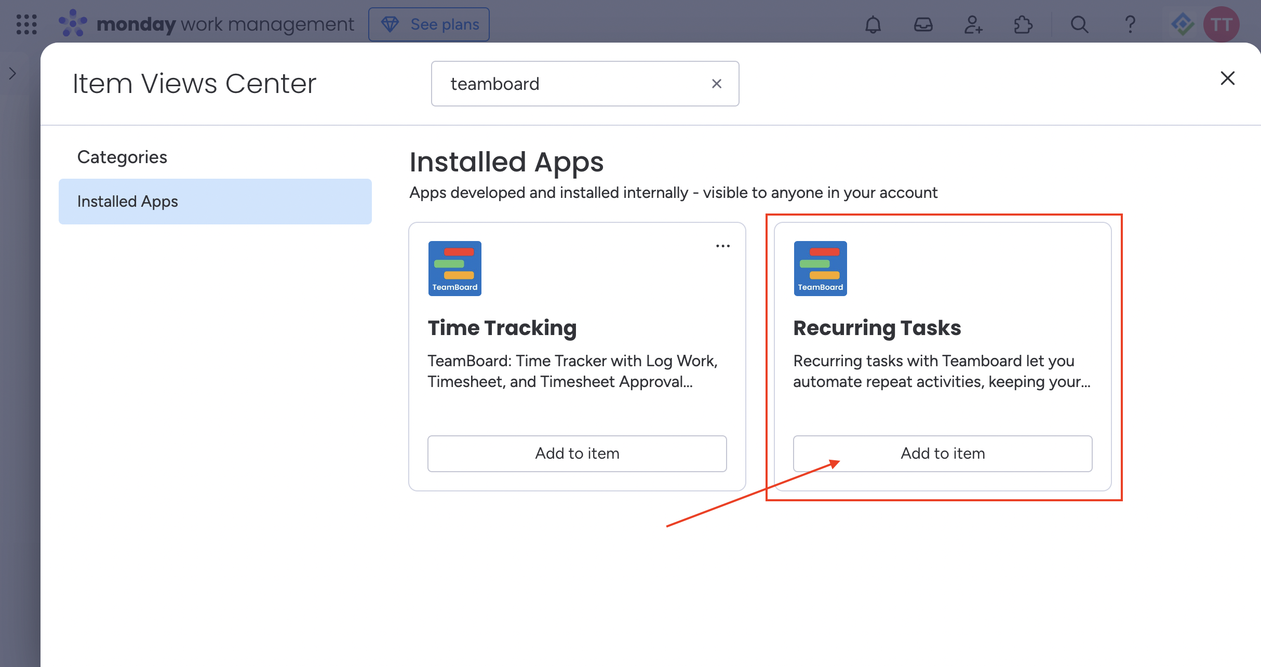Add Recurring Tasks to item
The width and height of the screenshot is (1261, 667).
[x=942, y=453]
